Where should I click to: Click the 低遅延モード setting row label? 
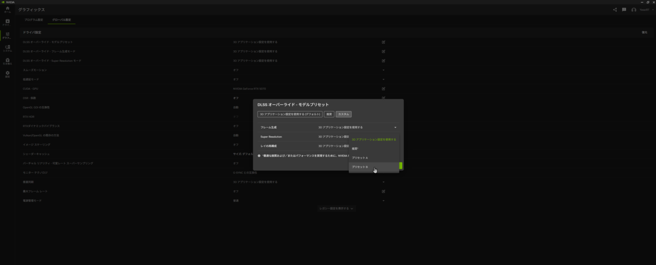point(31,79)
